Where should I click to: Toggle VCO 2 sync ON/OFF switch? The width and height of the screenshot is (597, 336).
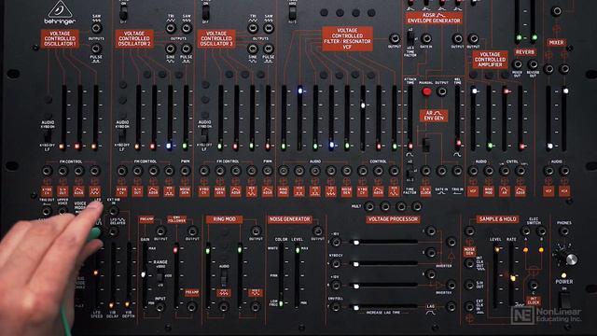pos(123,13)
